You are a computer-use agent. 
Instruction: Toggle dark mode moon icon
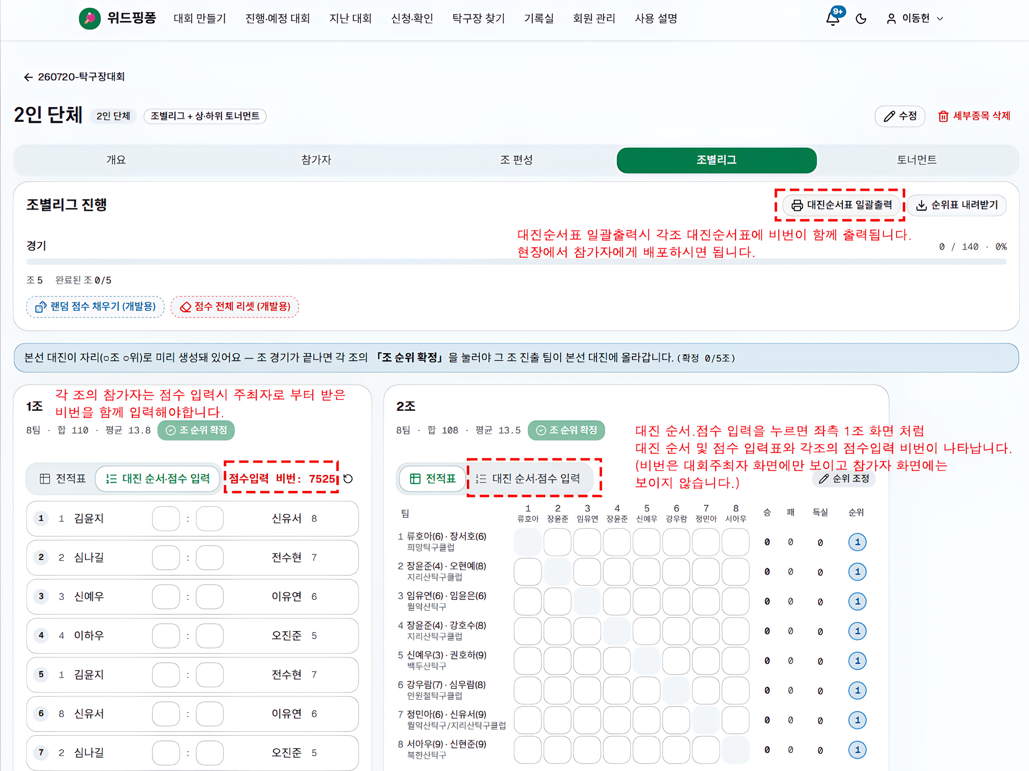pos(861,19)
